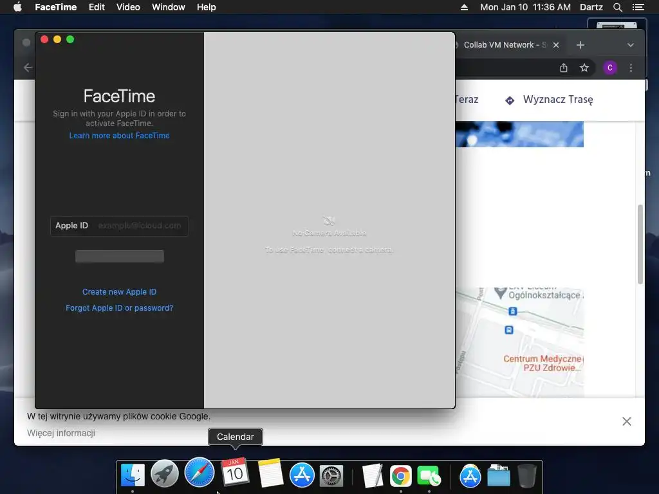
Task: Open Notes from the Dock
Action: tap(270, 473)
